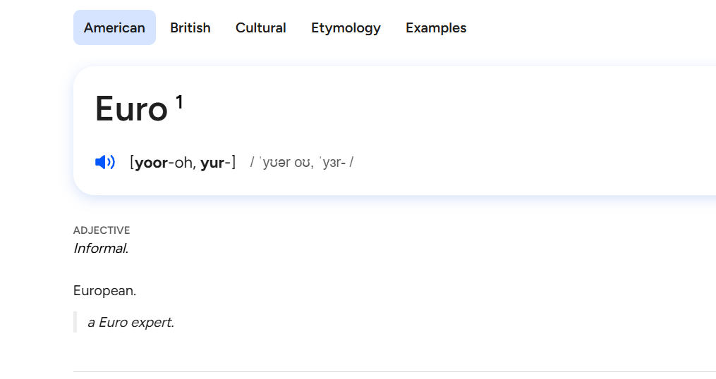Click the "-oh" syllable in the respelling
The width and height of the screenshot is (716, 379).
click(x=182, y=163)
